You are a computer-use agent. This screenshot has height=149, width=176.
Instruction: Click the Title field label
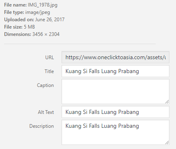coord(49,71)
